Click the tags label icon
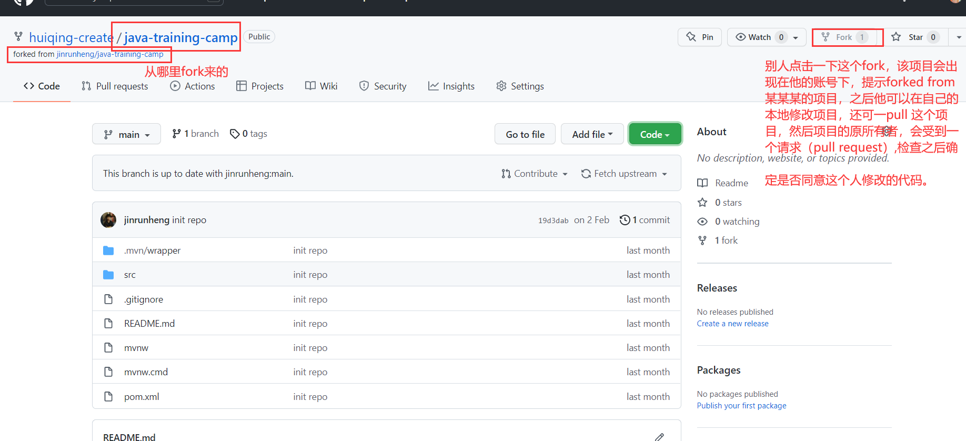966x441 pixels. click(235, 134)
